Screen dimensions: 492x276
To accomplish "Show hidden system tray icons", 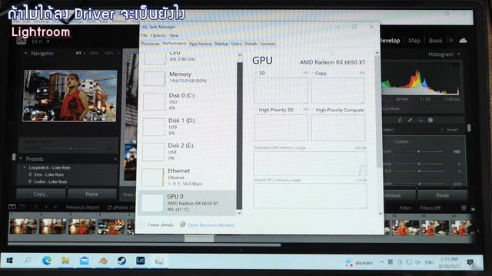I will click(381, 262).
